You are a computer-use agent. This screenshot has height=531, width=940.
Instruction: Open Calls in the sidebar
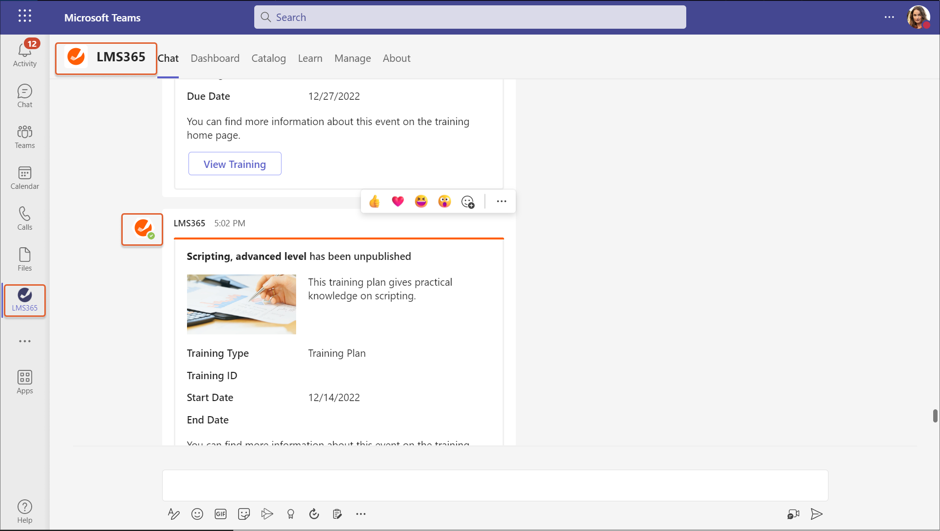point(25,219)
